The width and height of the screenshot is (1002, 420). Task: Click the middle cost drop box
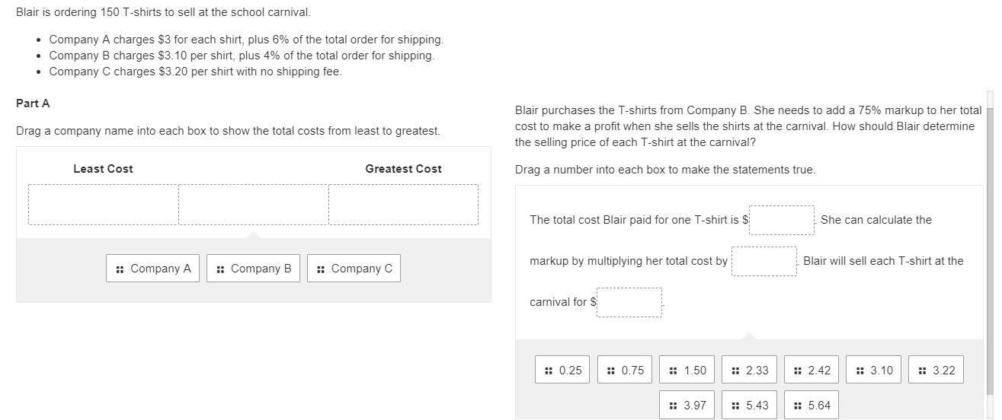(x=254, y=205)
